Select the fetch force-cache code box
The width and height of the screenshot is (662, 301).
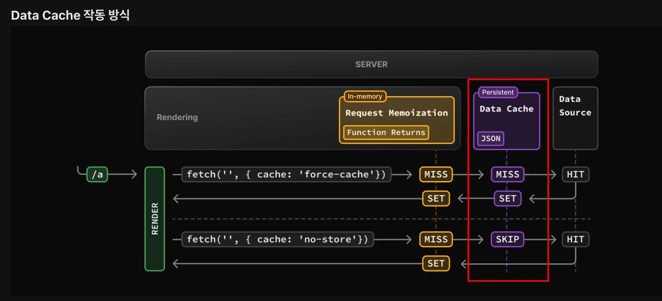[286, 174]
